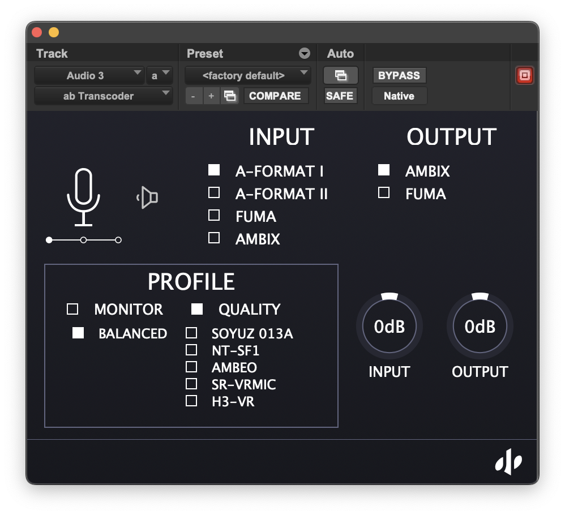
Task: Click the Audio Brewers logo
Action: (x=509, y=462)
